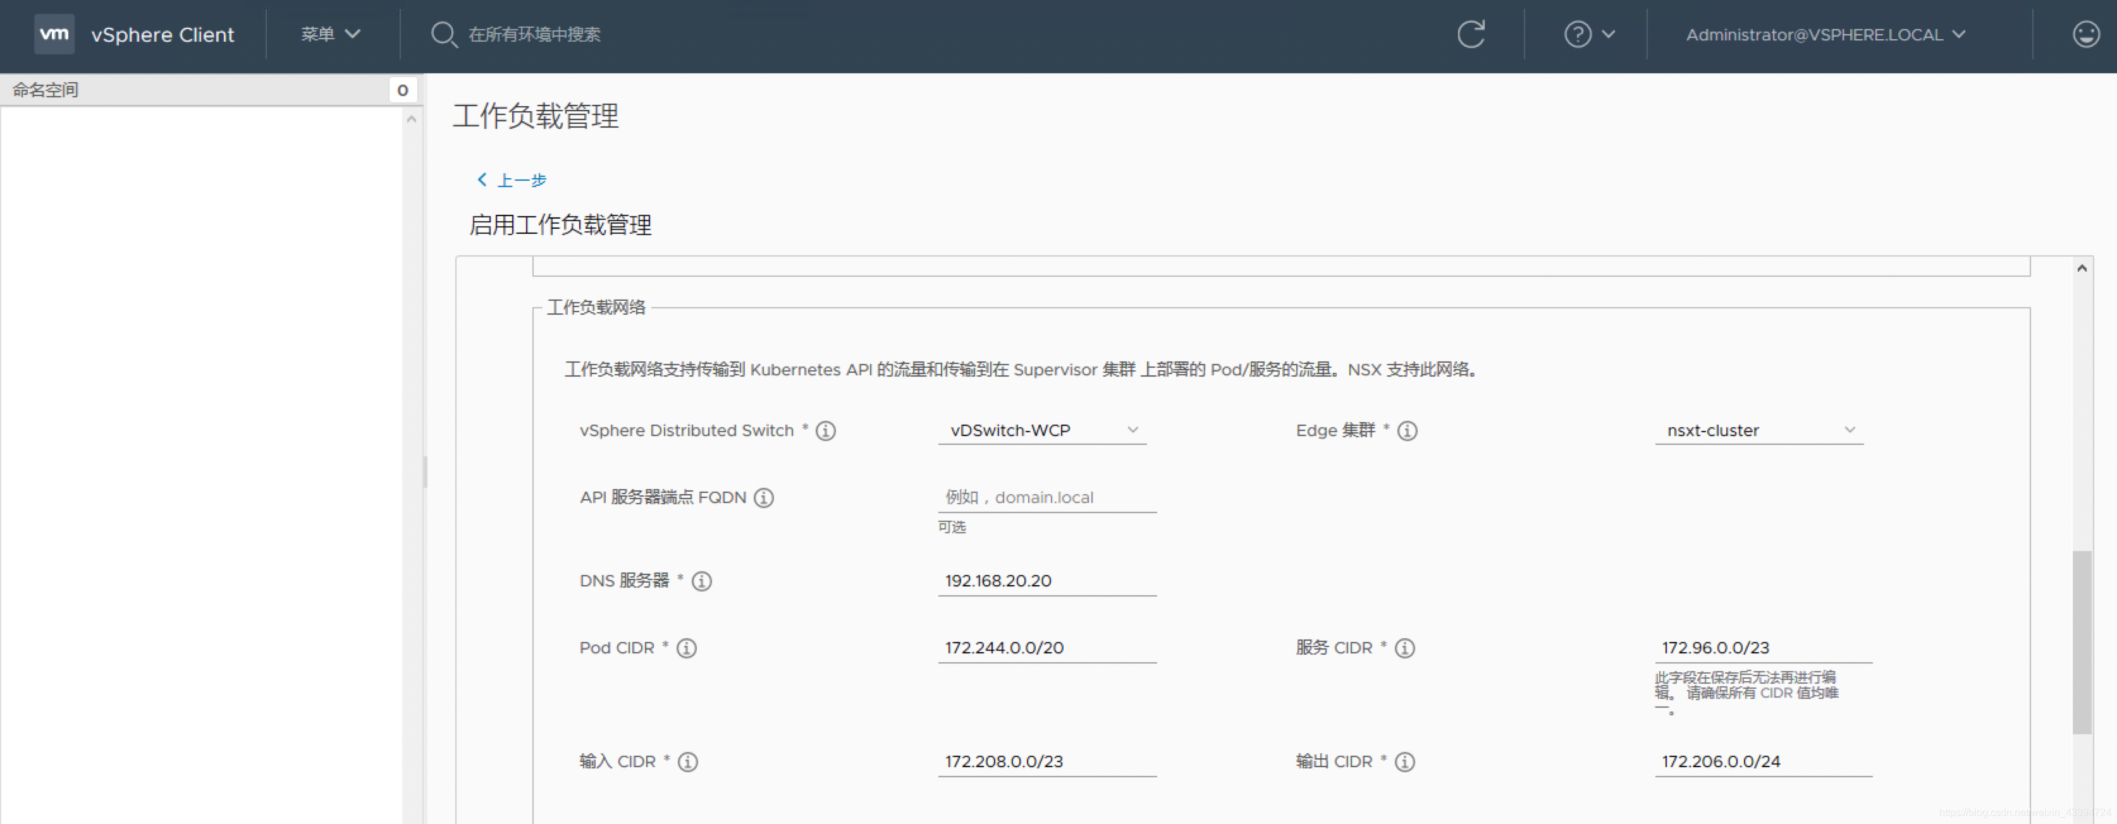The height and width of the screenshot is (824, 2117).
Task: Refresh using the circular arrow icon
Action: click(1471, 35)
